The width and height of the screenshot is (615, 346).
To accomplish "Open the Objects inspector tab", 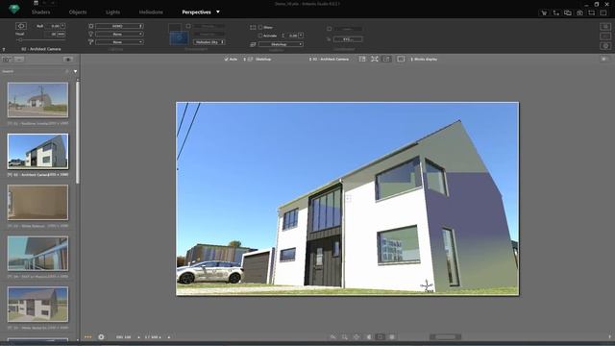I will (78, 12).
